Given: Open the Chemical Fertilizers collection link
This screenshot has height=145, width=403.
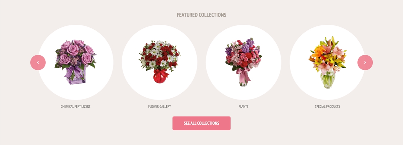Looking at the screenshot, I should 76,107.
